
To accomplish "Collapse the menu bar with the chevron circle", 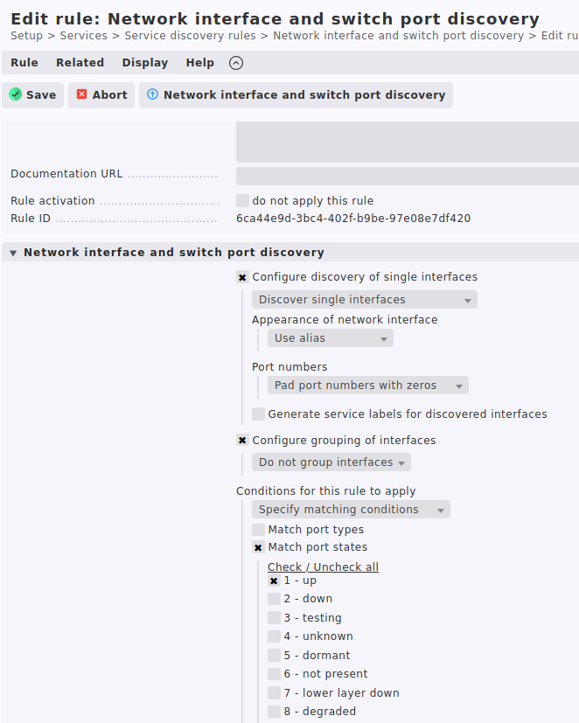I will pos(236,63).
